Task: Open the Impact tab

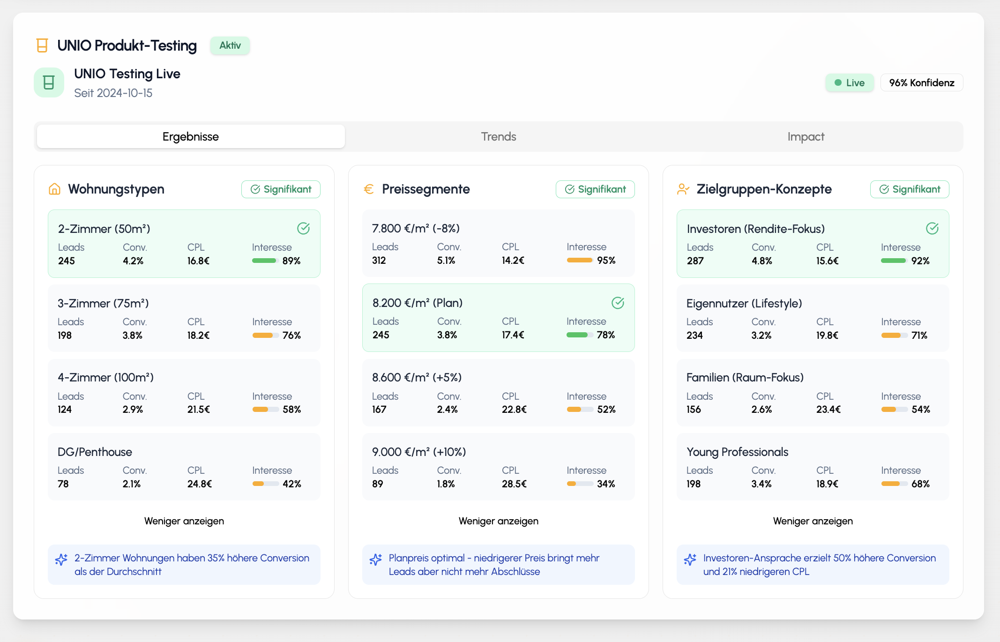Action: [806, 136]
